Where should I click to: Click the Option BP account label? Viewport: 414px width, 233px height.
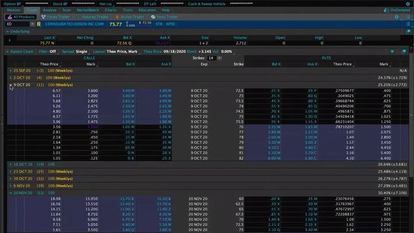(x=12, y=4)
